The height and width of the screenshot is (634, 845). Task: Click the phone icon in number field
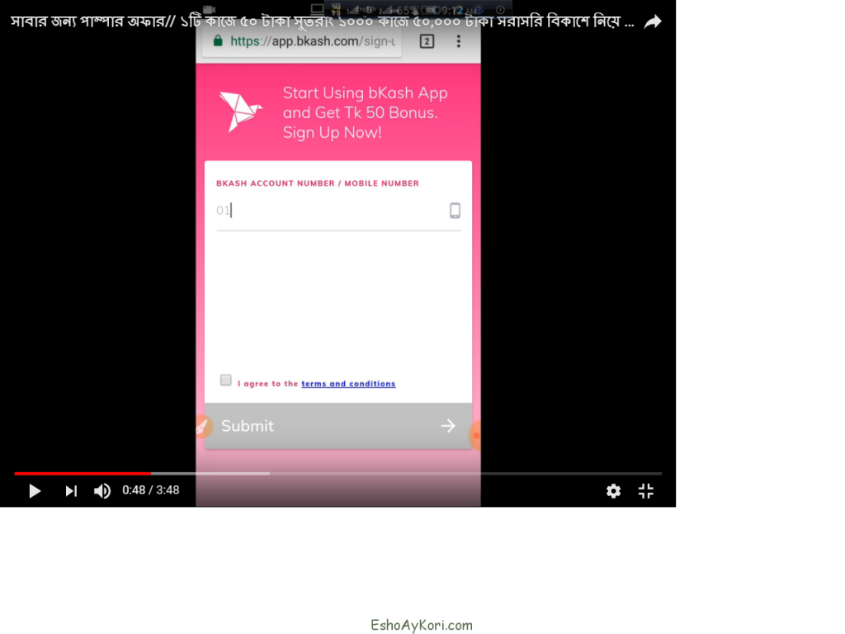point(455,211)
